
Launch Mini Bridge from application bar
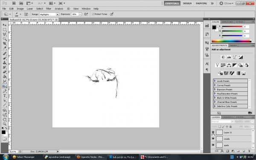pos(21,3)
